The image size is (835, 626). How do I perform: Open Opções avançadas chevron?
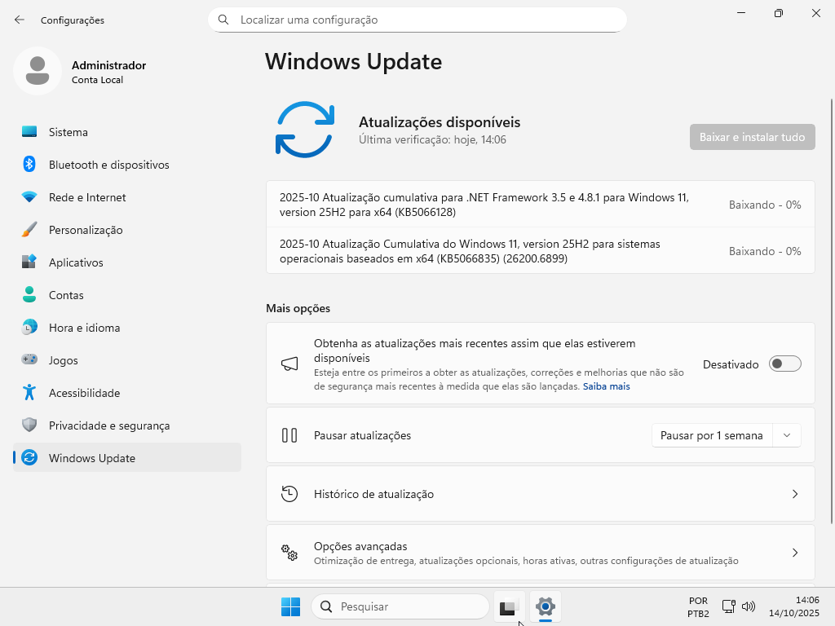coord(794,553)
